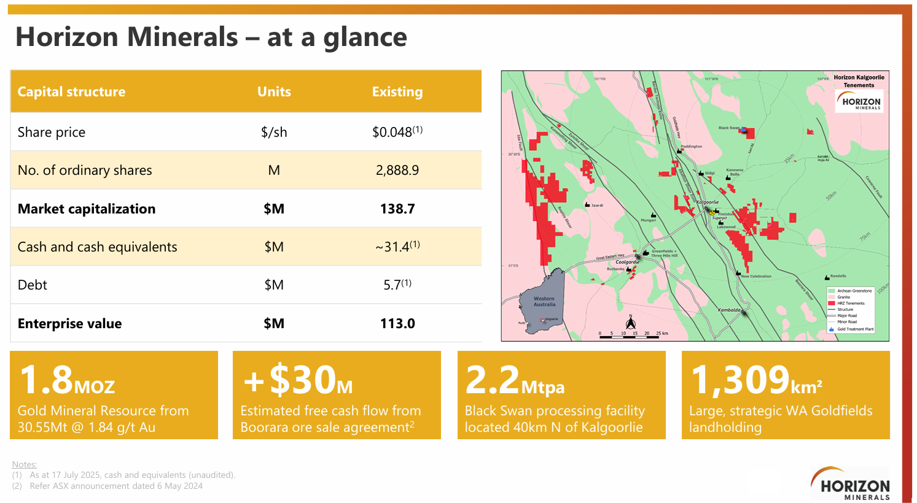The image size is (917, 503).
Task: Select the Jaurdi plant icon on map
Action: click(x=587, y=205)
